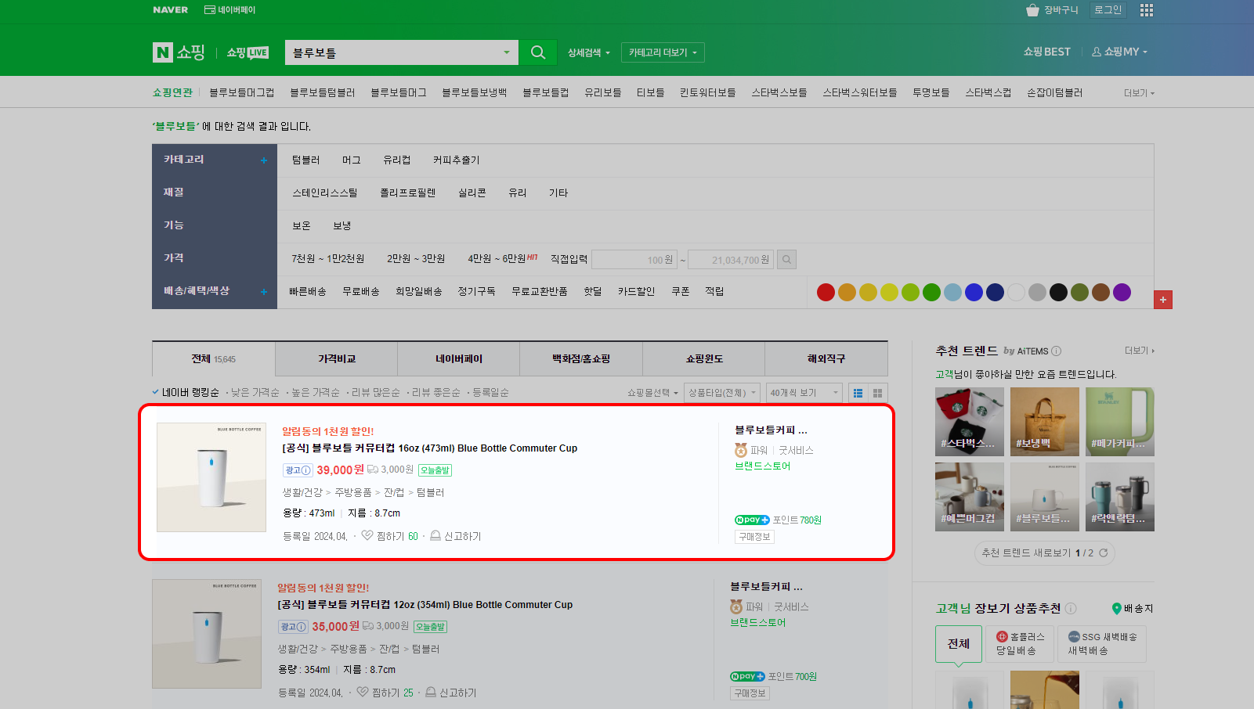Expand related keywords 더보기
Image resolution: width=1254 pixels, height=709 pixels.
1139,93
